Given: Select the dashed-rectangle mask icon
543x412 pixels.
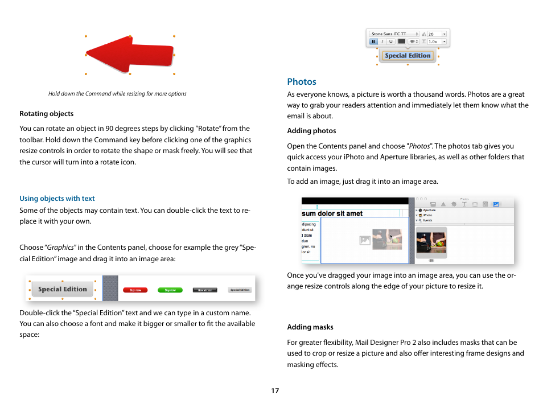Looking at the screenshot, I should tap(475, 204).
